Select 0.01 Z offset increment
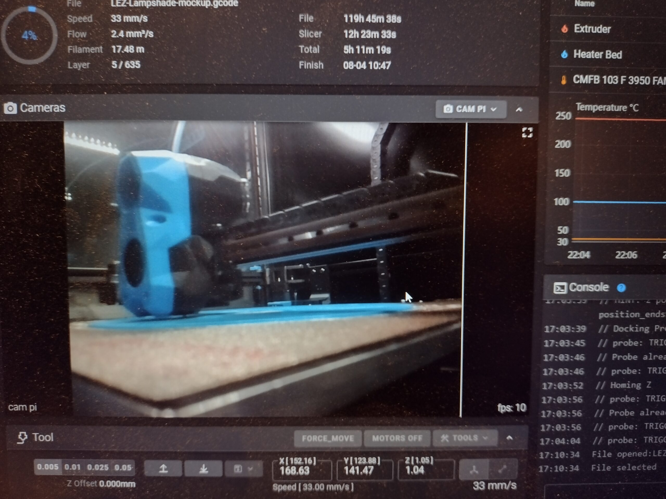The height and width of the screenshot is (499, 666). pyautogui.click(x=73, y=467)
